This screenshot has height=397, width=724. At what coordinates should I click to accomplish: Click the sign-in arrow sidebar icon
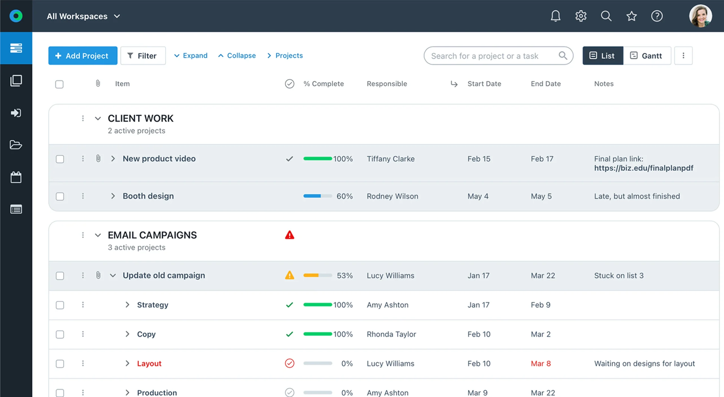click(16, 113)
